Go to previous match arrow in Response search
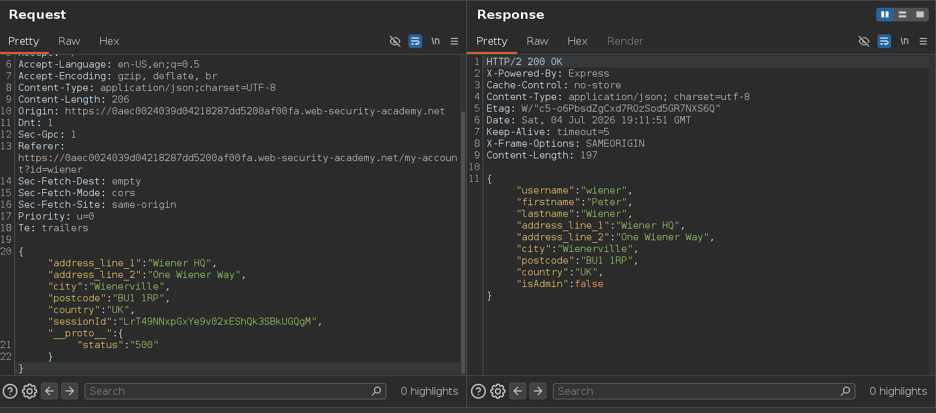The height and width of the screenshot is (413, 936). tap(518, 391)
